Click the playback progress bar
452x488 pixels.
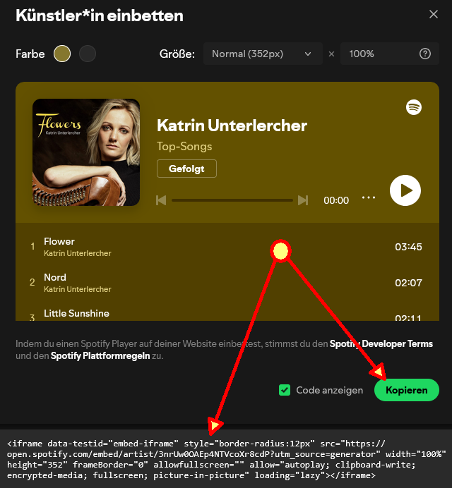point(232,200)
